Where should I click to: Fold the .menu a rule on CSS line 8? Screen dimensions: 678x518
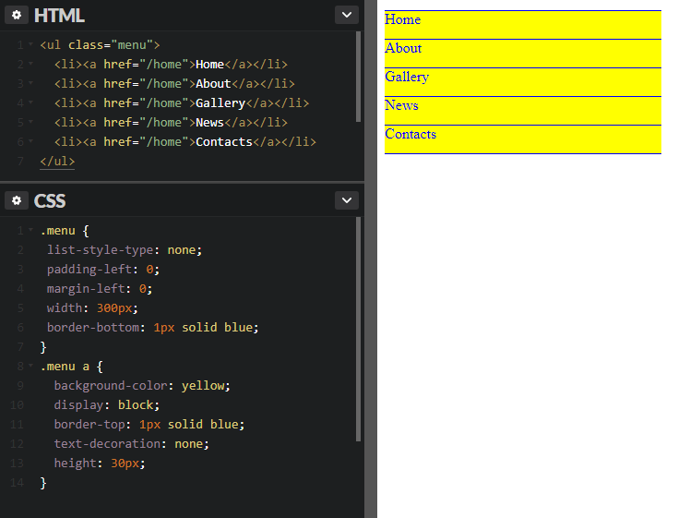point(30,366)
